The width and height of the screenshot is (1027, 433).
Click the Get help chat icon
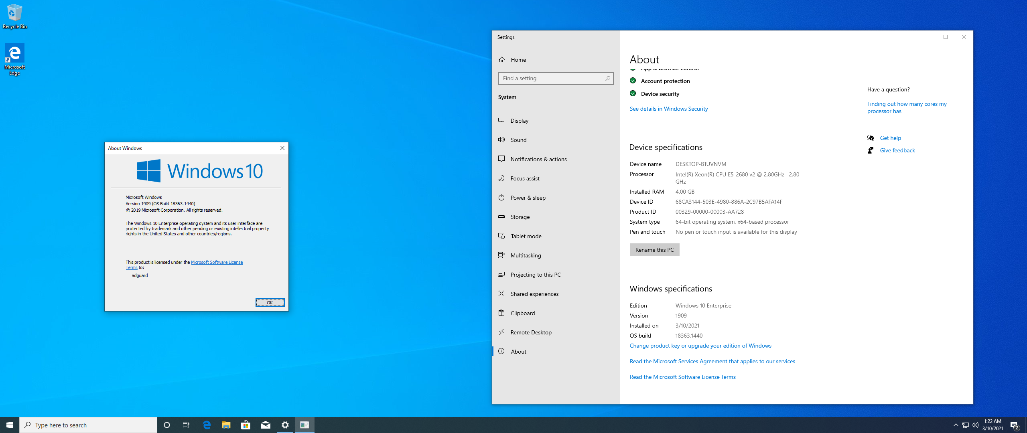pyautogui.click(x=871, y=138)
